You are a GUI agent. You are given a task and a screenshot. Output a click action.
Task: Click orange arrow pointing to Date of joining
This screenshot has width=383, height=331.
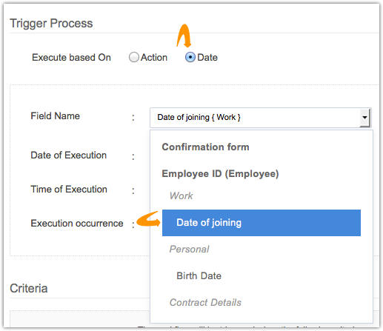pyautogui.click(x=148, y=218)
